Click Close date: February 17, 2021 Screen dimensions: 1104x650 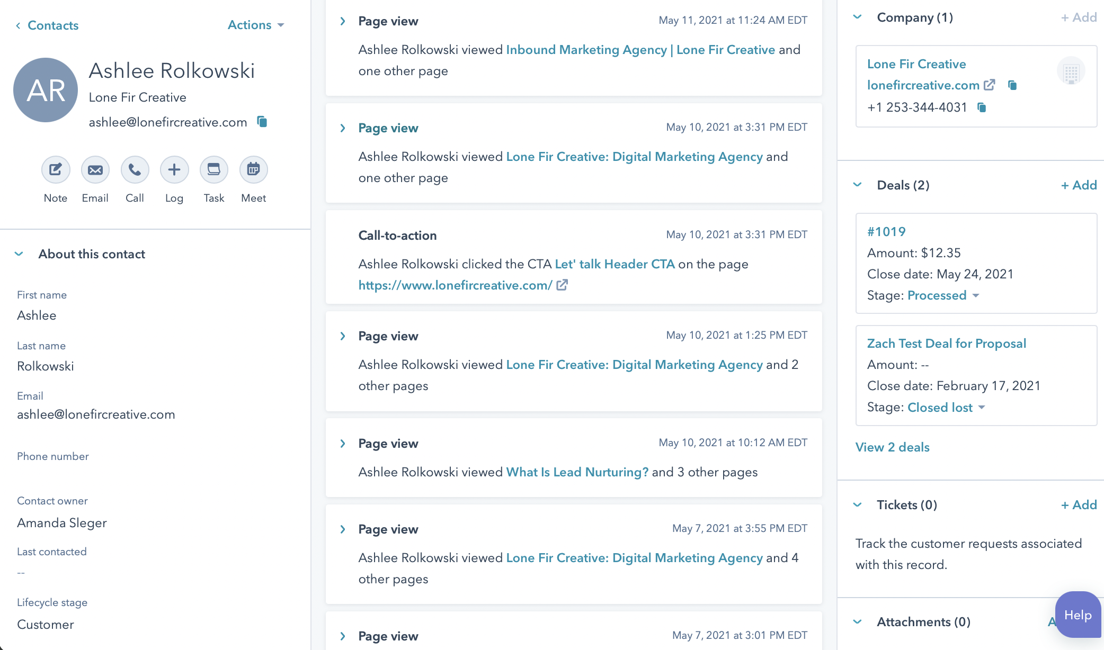click(954, 386)
